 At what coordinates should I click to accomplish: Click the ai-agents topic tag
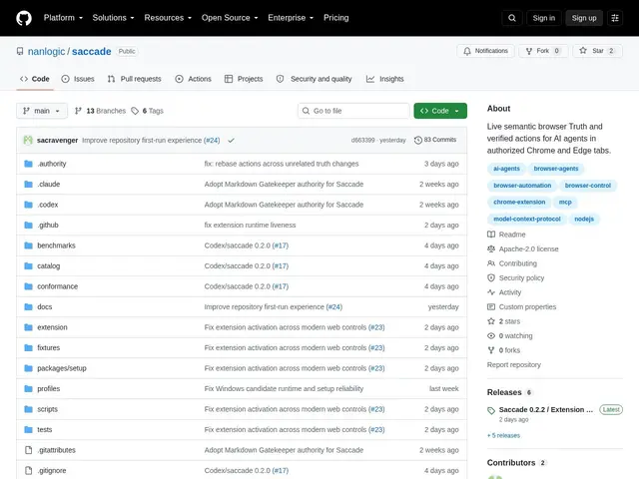click(506, 169)
